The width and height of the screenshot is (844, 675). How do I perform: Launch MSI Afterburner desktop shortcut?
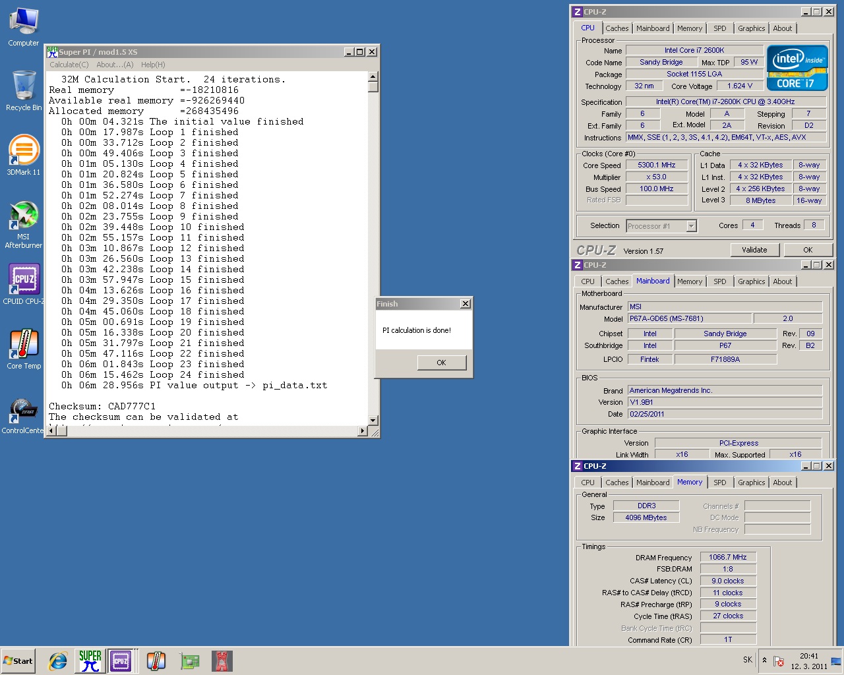(24, 224)
